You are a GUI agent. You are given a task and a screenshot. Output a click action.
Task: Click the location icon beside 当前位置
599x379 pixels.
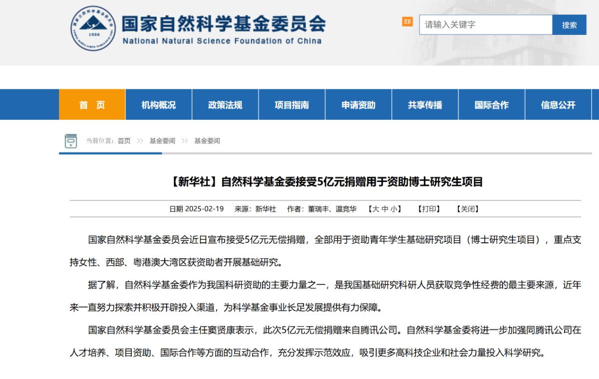tap(71, 141)
